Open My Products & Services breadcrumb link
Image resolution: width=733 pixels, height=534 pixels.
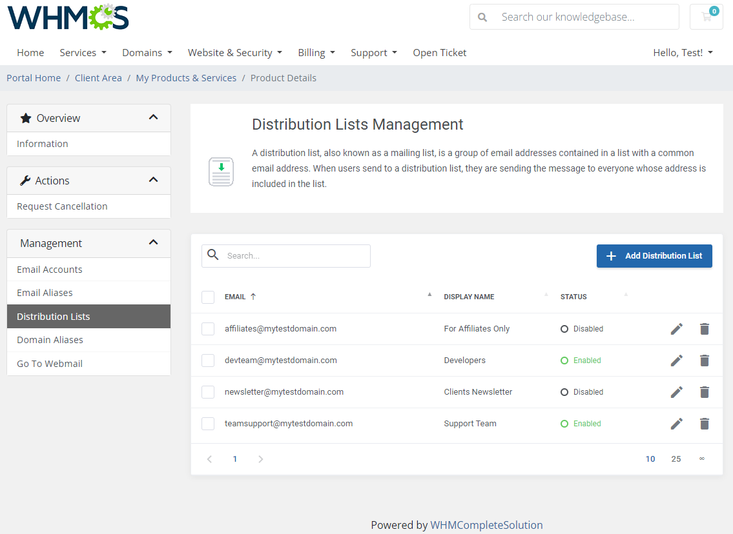[186, 78]
